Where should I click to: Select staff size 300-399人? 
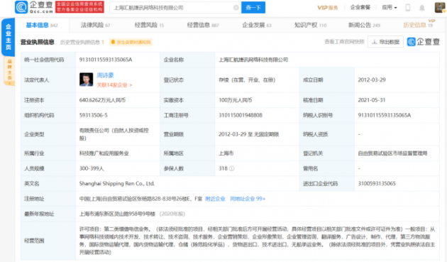coord(92,169)
